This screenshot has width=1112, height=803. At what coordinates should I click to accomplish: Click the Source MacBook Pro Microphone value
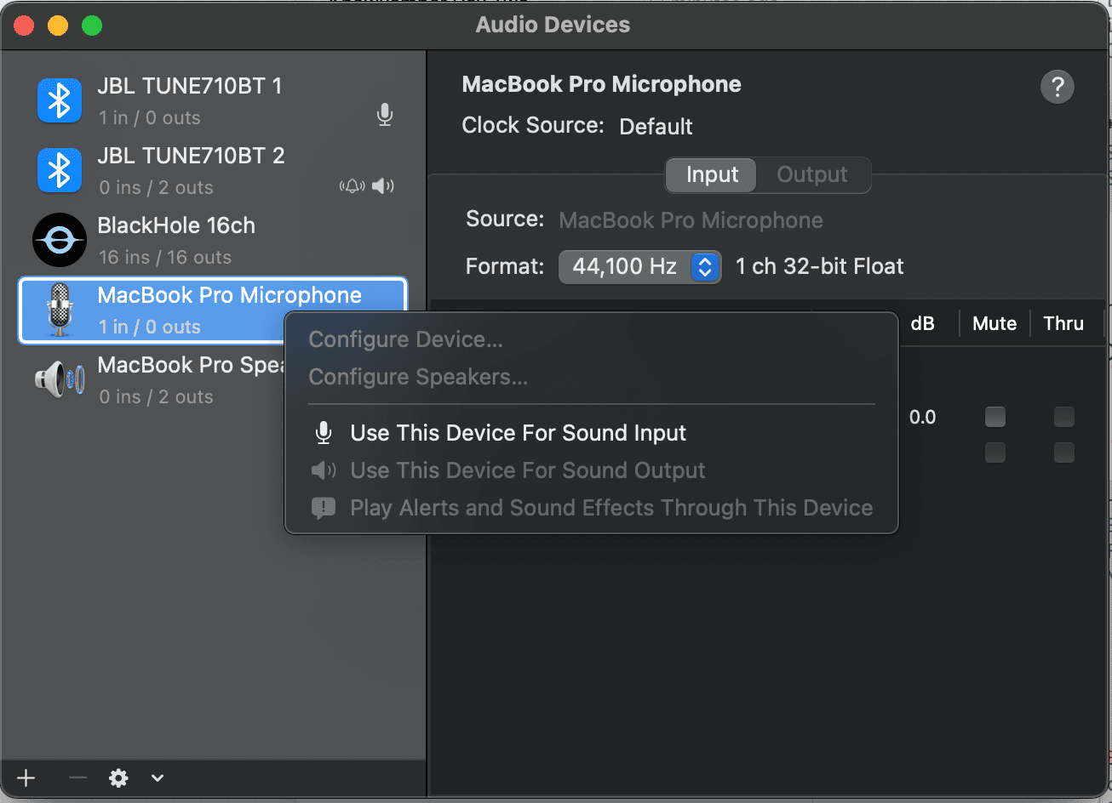pos(691,220)
